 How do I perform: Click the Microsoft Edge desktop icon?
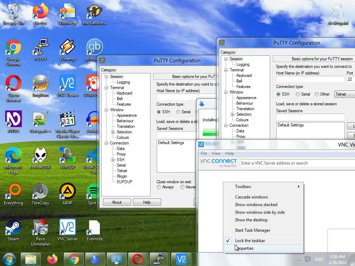click(x=14, y=160)
